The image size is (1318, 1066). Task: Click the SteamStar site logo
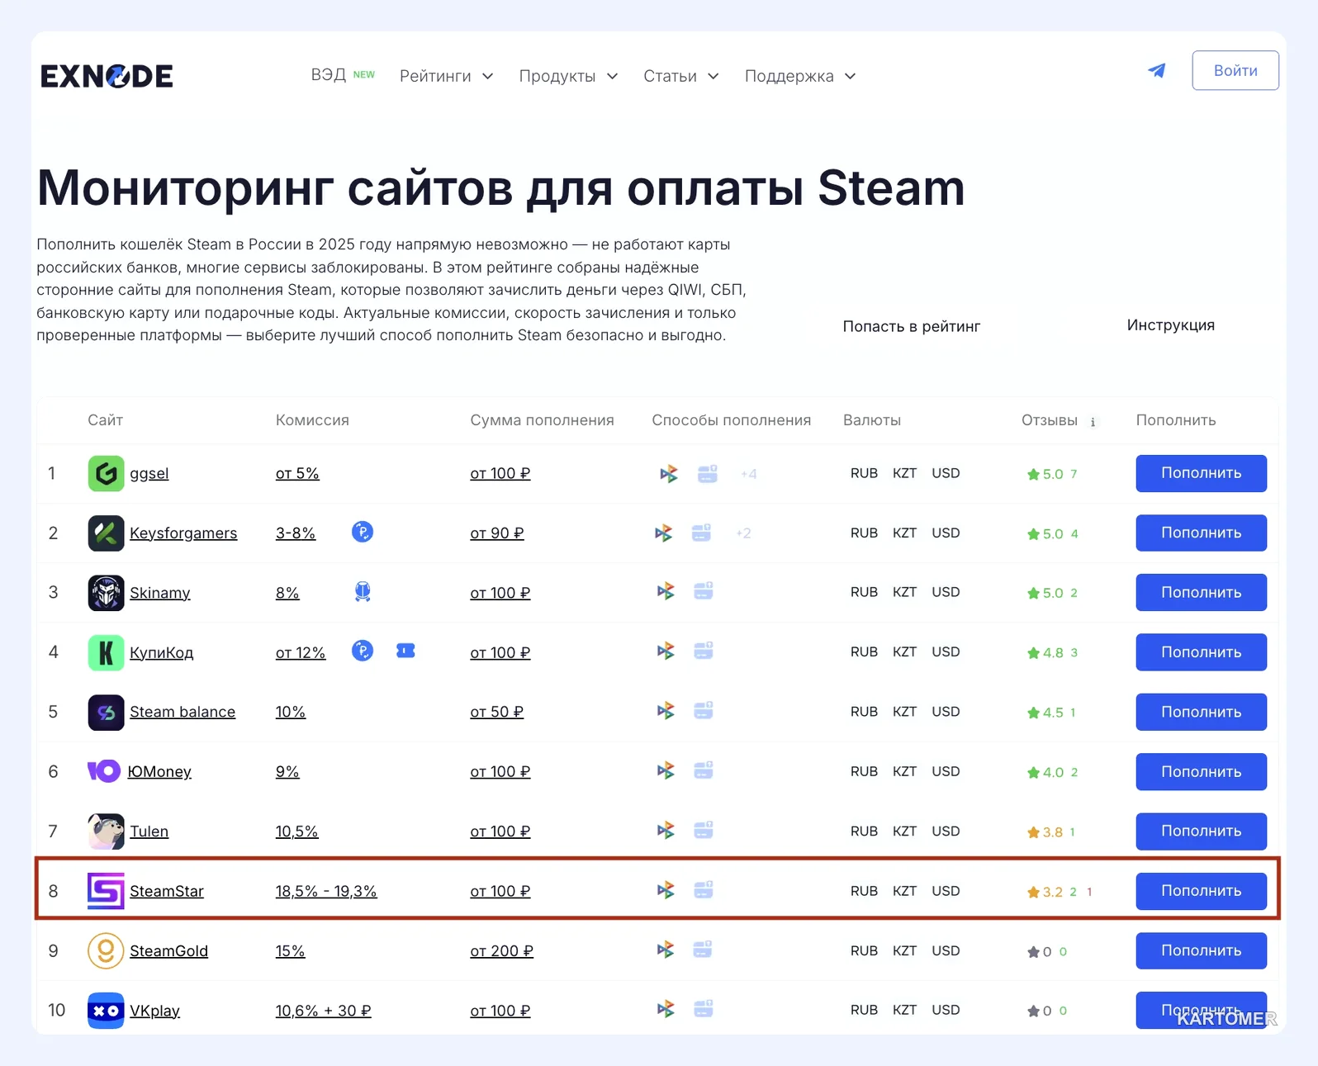pos(106,891)
